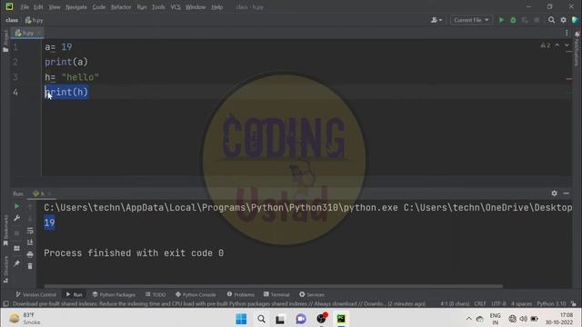This screenshot has height=327, width=582.
Task: Open IDE settings gear in top toolbar
Action: click(x=564, y=20)
